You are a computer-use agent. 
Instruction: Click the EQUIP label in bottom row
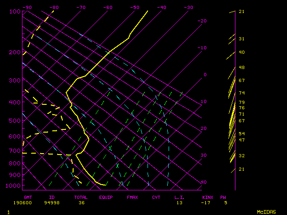click(106, 197)
